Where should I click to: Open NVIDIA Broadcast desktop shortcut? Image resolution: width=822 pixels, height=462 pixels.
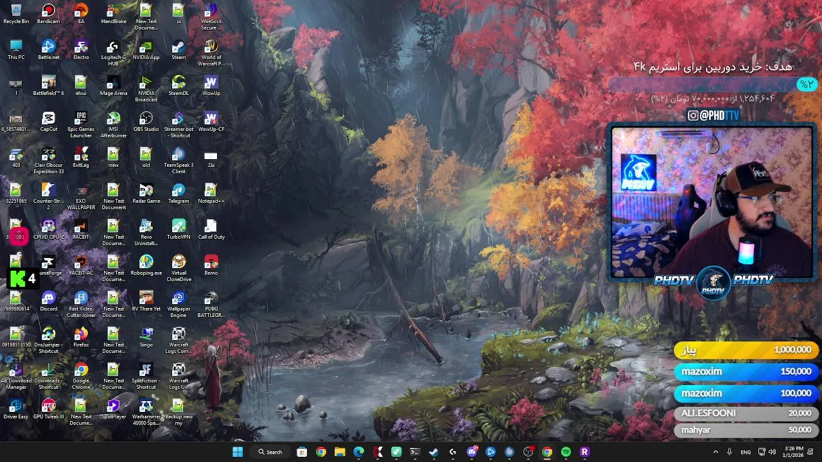[x=146, y=89]
